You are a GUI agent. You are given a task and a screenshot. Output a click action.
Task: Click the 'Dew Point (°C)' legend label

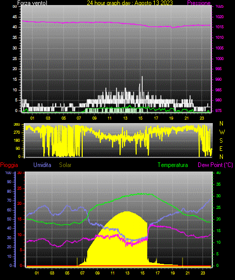click(215, 165)
